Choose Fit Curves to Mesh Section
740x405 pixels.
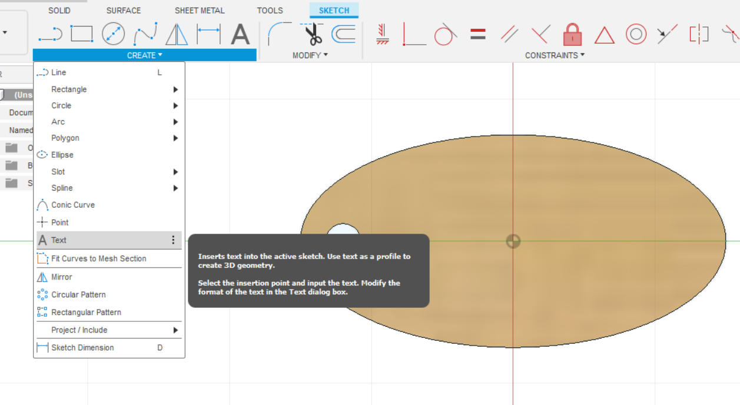click(x=109, y=258)
